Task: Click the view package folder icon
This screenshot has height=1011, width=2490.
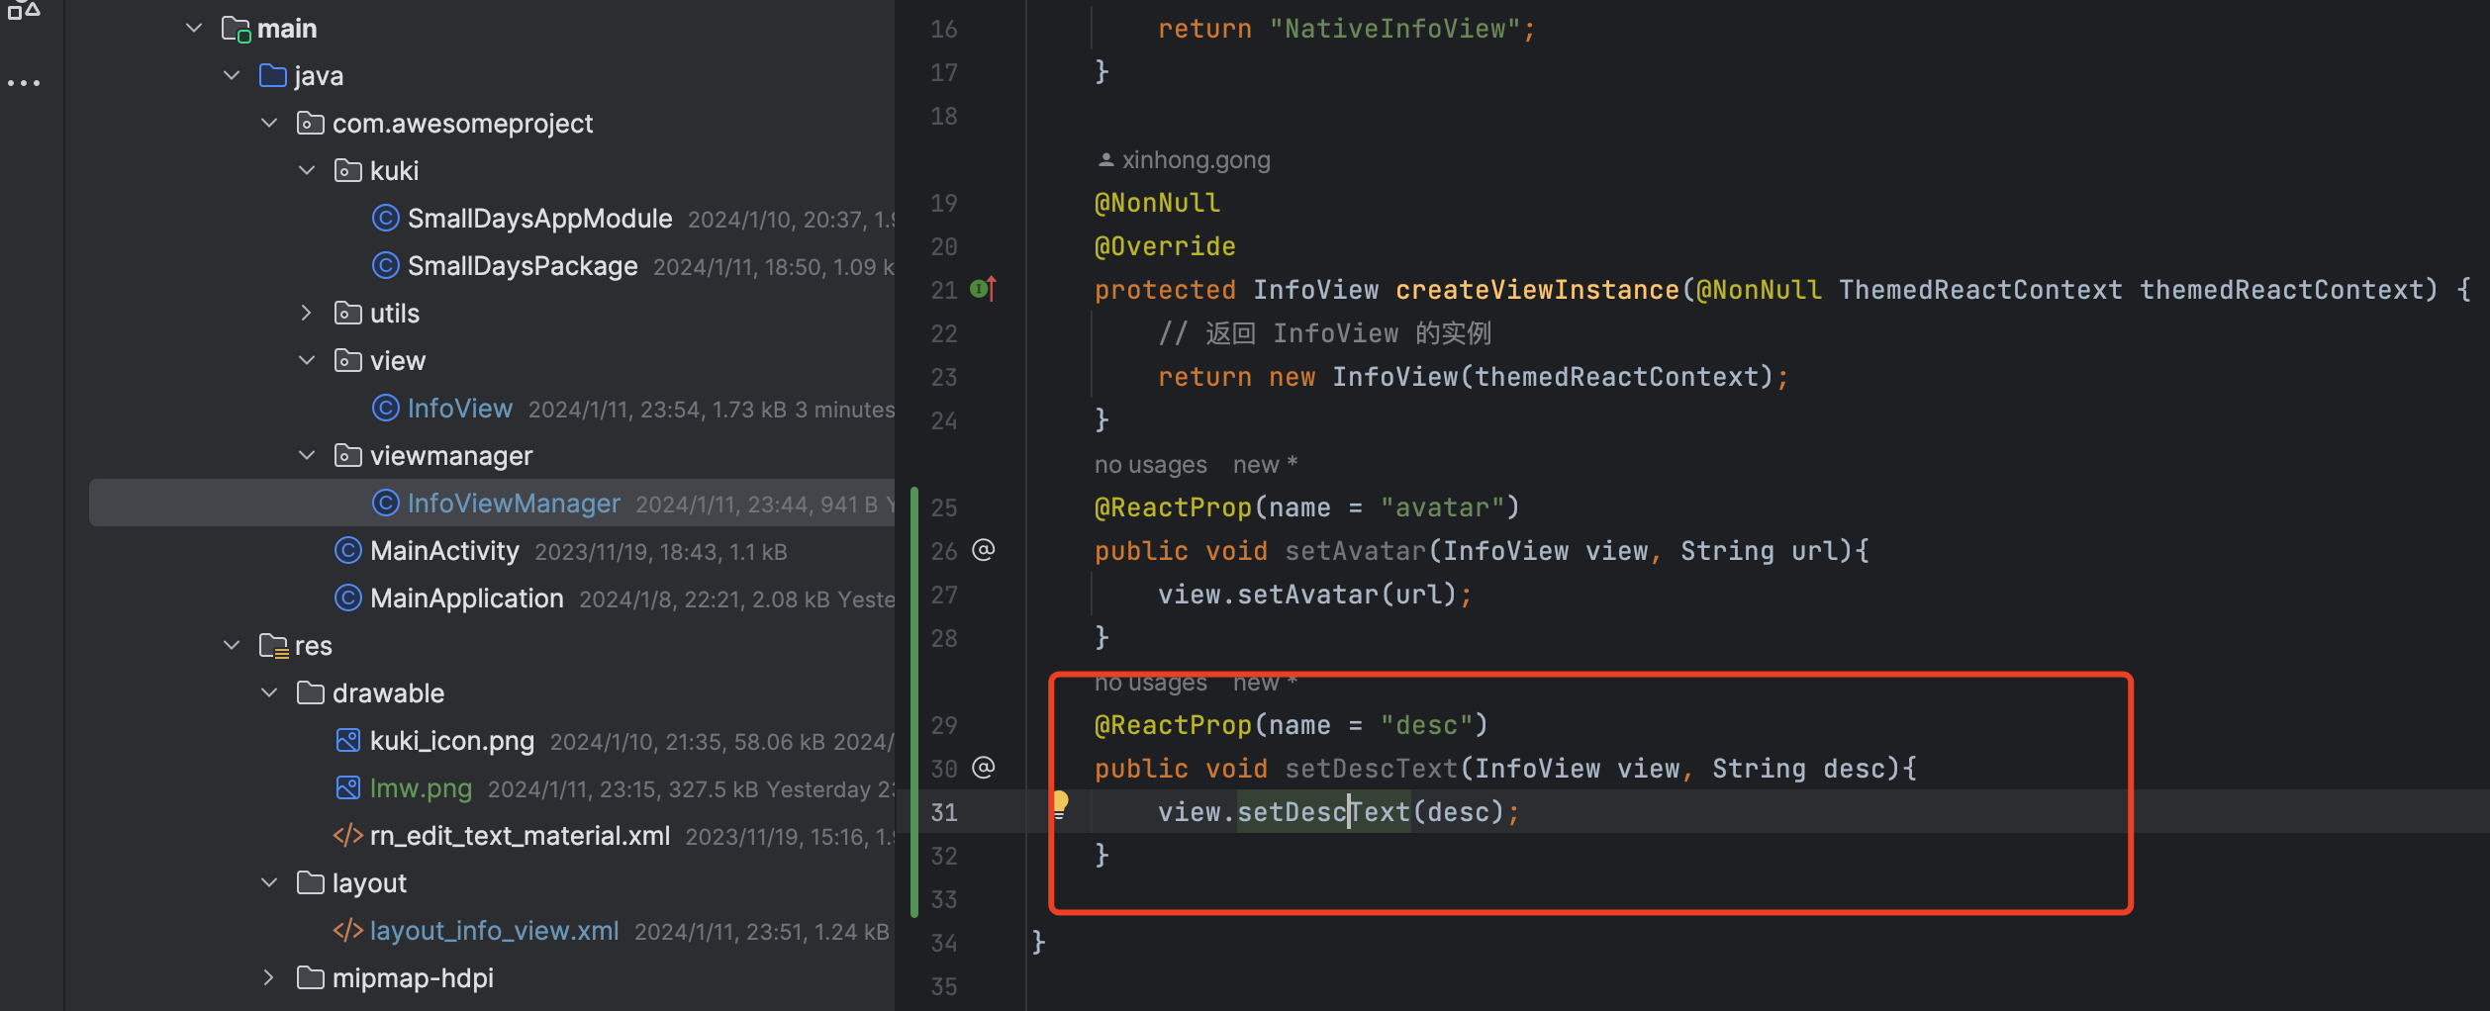Action: click(347, 361)
